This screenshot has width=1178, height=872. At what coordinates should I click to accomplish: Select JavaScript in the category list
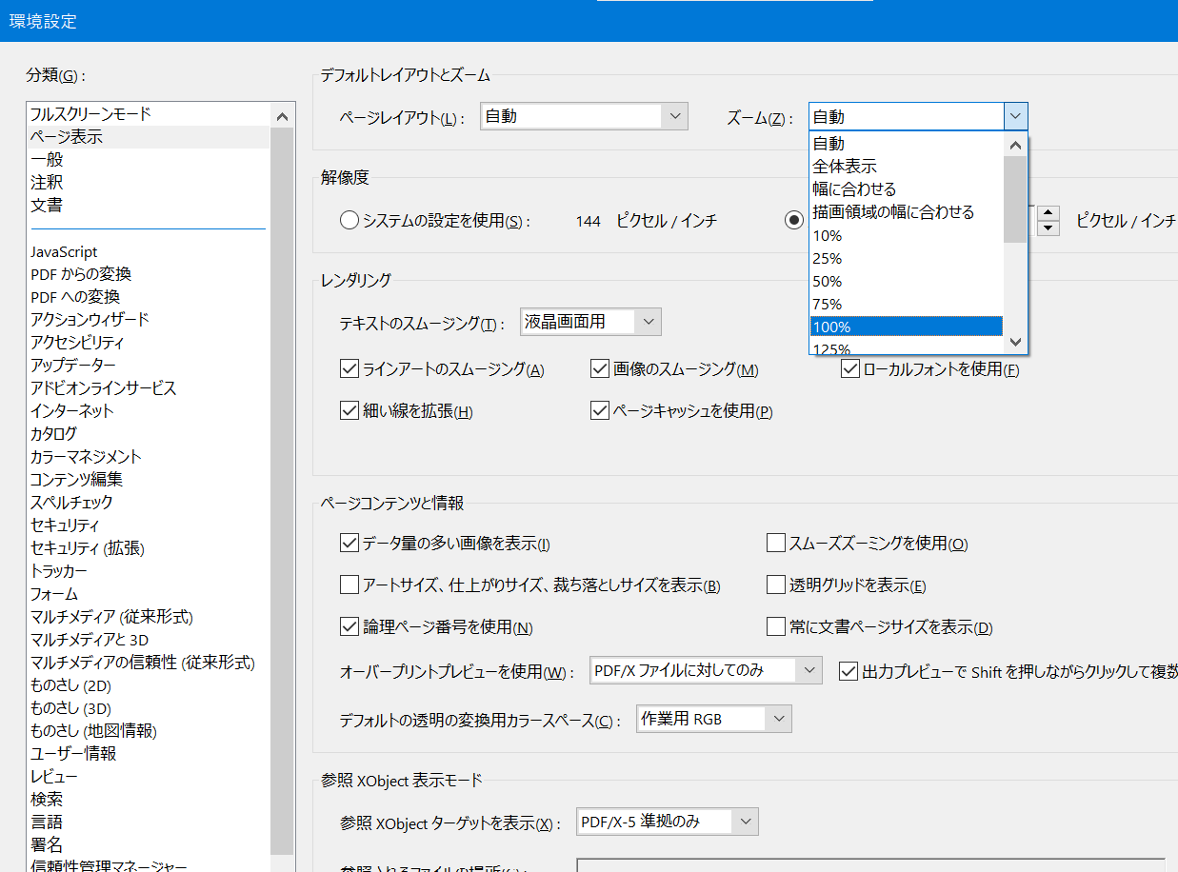click(64, 252)
